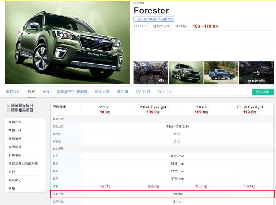Jump to 引擎系統 in the sidebar
Image resolution: width=276 pixels, height=205 pixels.
(x=25, y=155)
